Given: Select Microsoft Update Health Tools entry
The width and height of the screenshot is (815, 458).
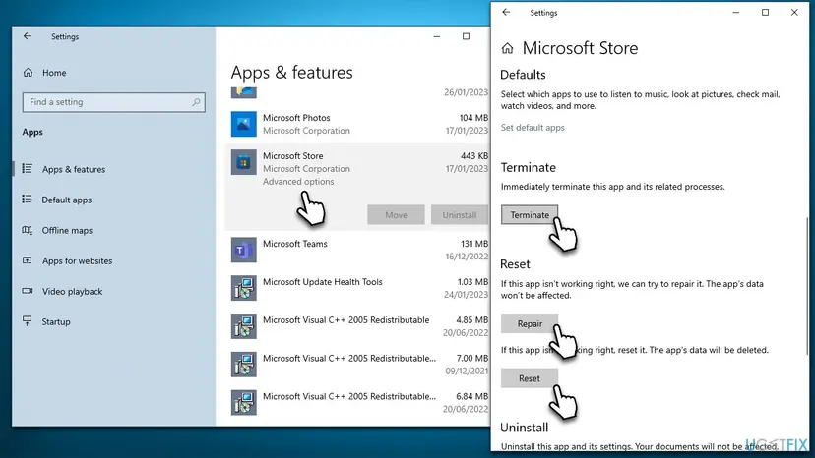Looking at the screenshot, I should tap(359, 288).
